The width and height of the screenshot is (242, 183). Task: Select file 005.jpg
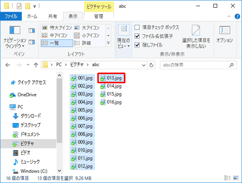point(82,110)
